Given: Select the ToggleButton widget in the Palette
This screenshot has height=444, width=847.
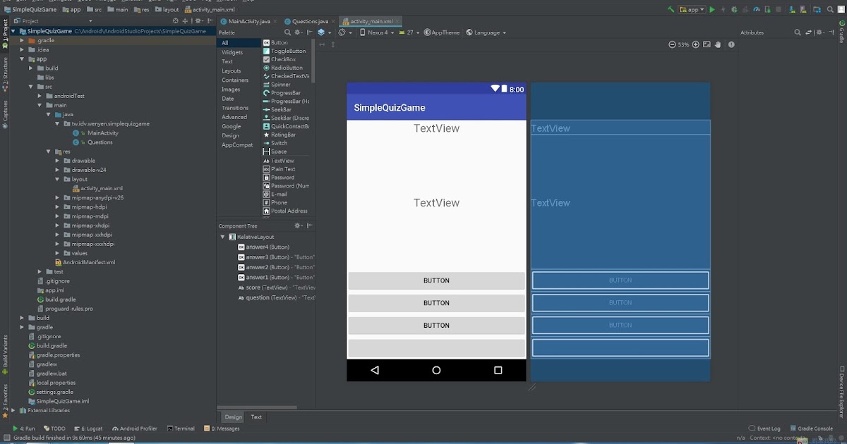Looking at the screenshot, I should pyautogui.click(x=287, y=50).
